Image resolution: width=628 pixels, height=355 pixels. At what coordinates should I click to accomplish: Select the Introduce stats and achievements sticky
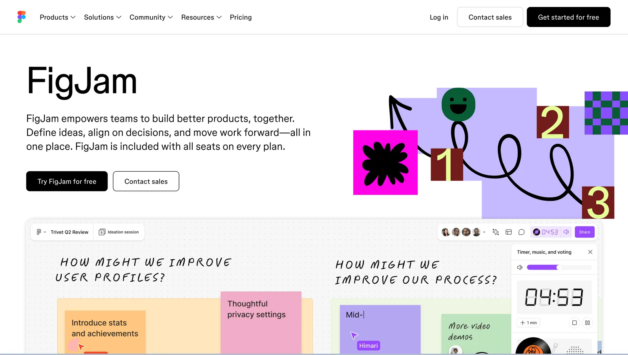(105, 331)
